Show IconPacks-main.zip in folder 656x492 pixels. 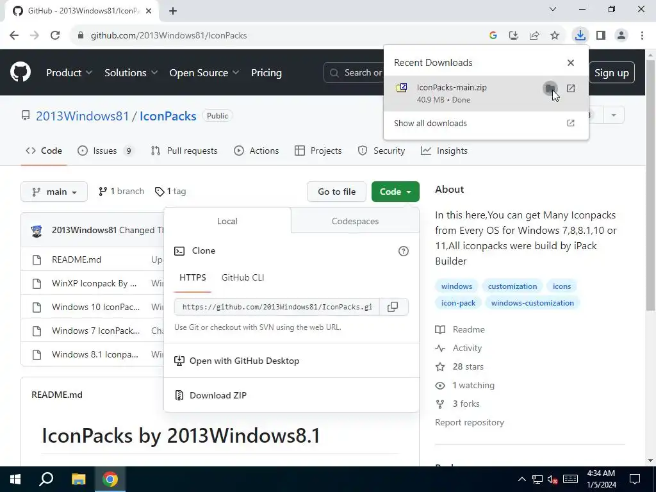pos(550,88)
